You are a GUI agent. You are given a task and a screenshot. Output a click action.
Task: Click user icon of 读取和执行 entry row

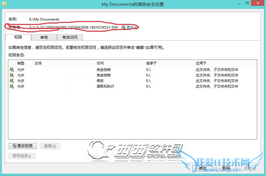click(x=12, y=86)
